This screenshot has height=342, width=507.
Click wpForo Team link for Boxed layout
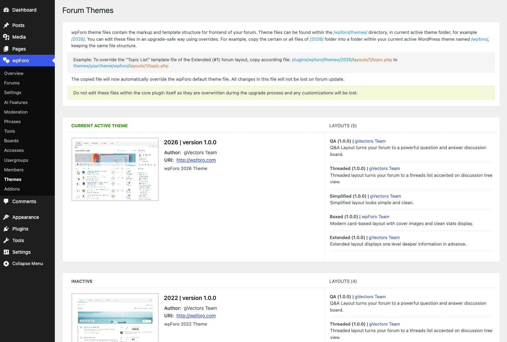(375, 217)
